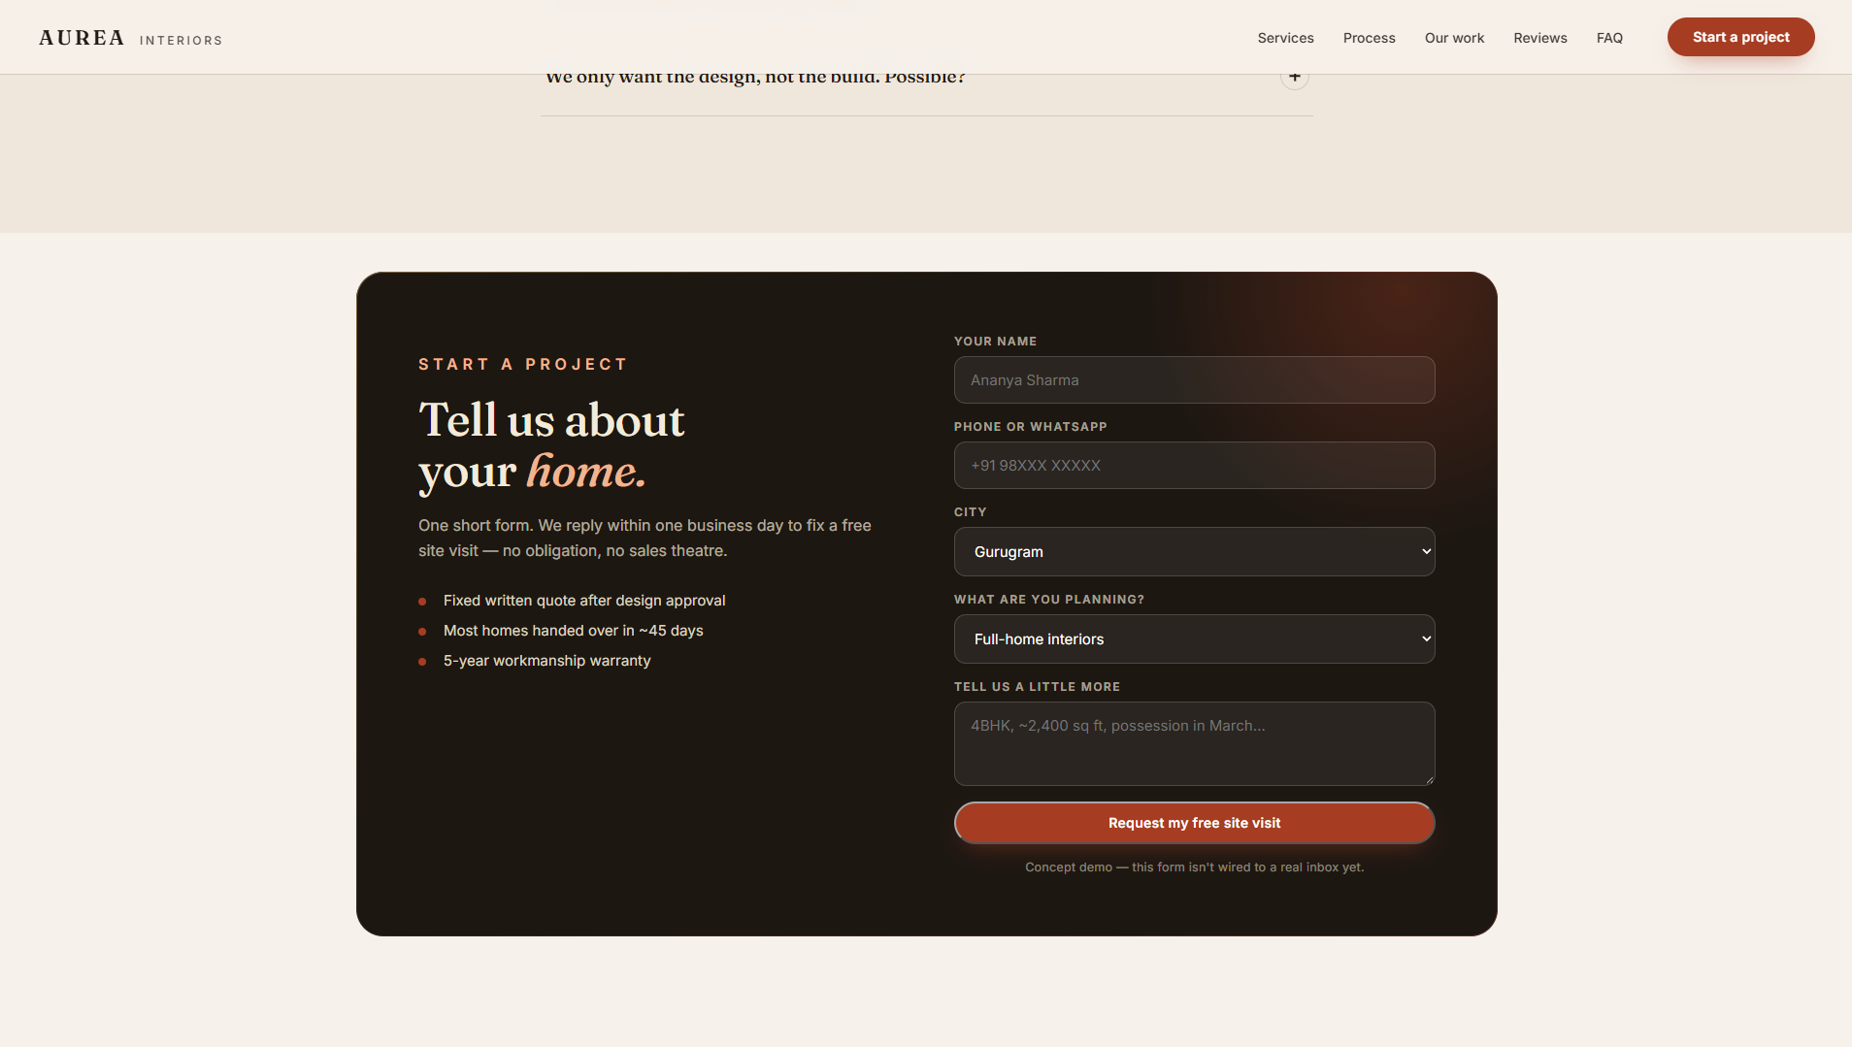Click the '5-year workmanship warranty' text

click(x=546, y=661)
